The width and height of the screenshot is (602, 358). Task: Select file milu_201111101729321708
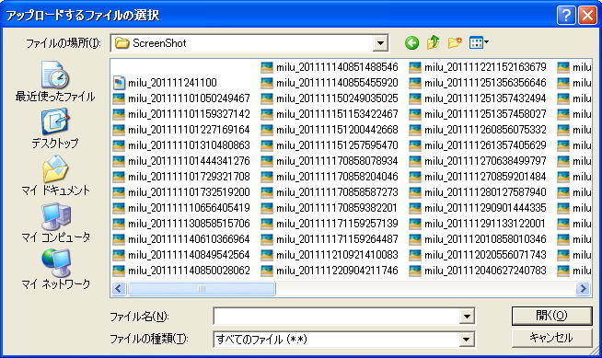181,177
